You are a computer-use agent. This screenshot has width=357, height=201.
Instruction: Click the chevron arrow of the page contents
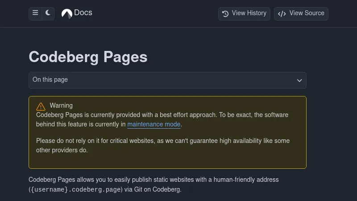(299, 81)
